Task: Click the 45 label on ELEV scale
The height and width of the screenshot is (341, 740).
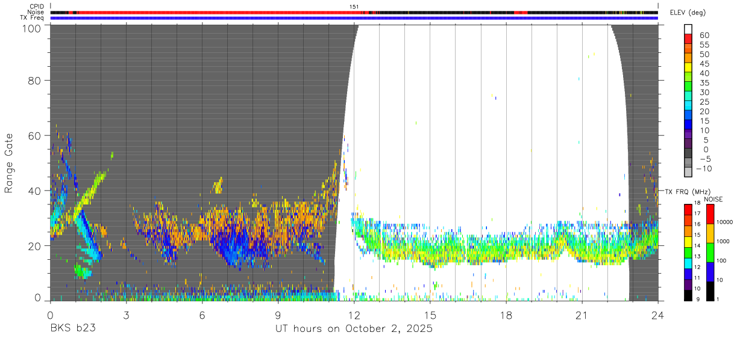Action: [703, 64]
